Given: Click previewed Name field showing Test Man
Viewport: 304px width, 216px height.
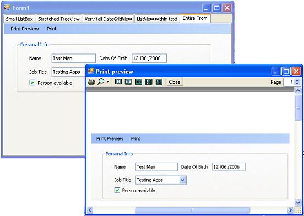Looking at the screenshot, I should [x=156, y=167].
